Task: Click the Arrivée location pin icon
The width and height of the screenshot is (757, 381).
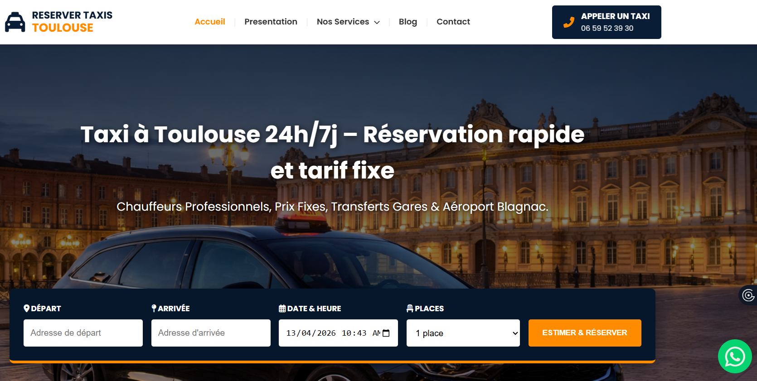Action: 154,308
